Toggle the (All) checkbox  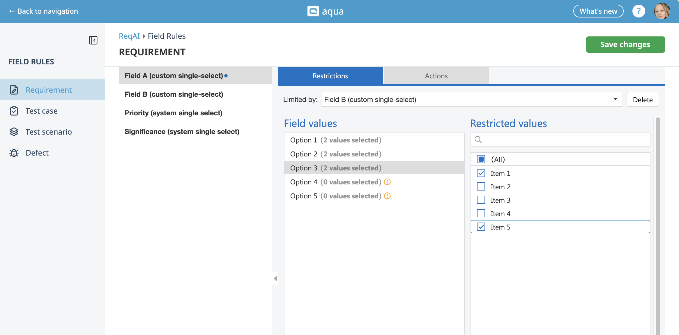click(x=481, y=159)
